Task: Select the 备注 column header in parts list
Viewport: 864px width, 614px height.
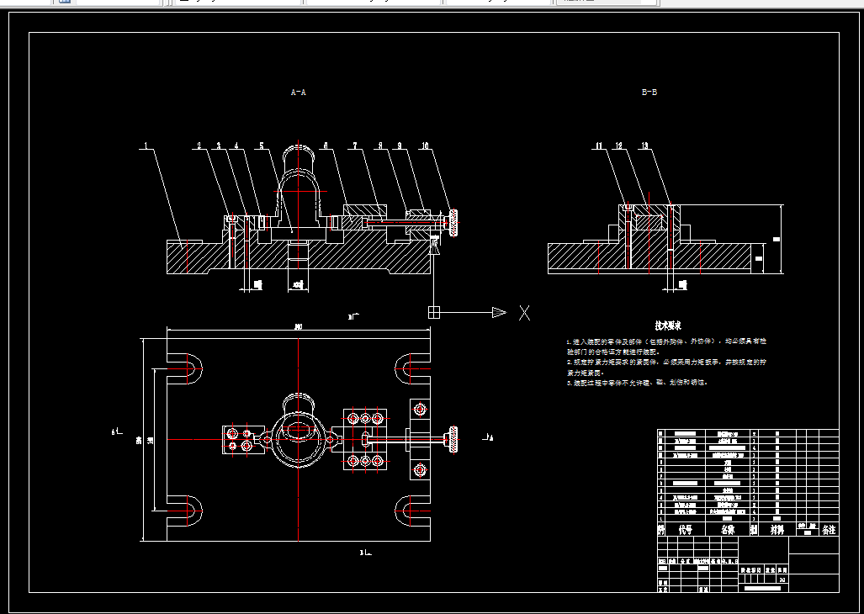Action: click(x=829, y=530)
